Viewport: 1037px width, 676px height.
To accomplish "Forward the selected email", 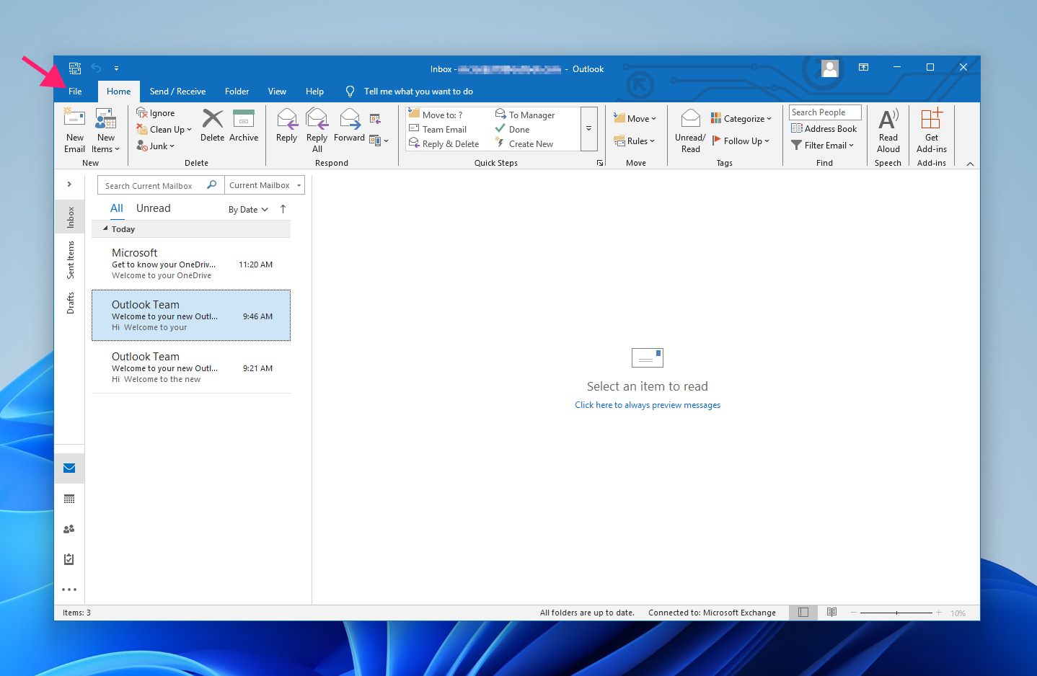I will point(349,125).
